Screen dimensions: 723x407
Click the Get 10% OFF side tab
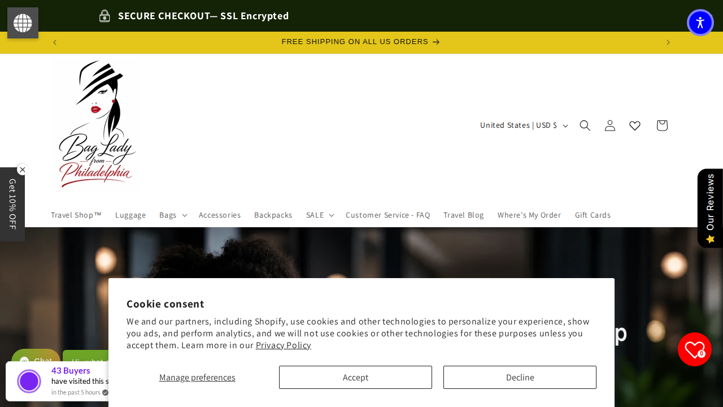pos(12,204)
